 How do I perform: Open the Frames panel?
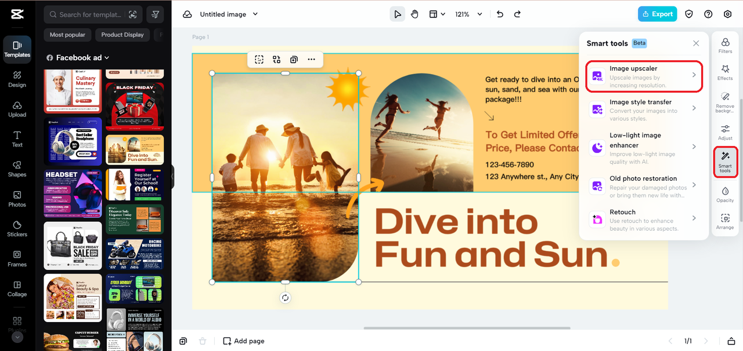coord(17,258)
